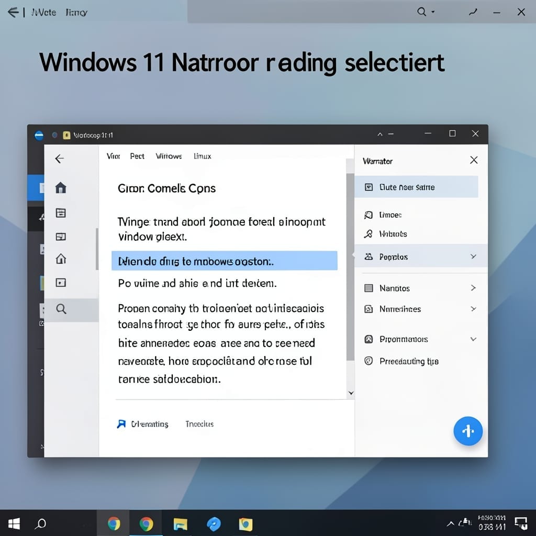The image size is (536, 536).
Task: Open the second Chrome taskbar icon with the active underline
Action: pyautogui.click(x=146, y=523)
